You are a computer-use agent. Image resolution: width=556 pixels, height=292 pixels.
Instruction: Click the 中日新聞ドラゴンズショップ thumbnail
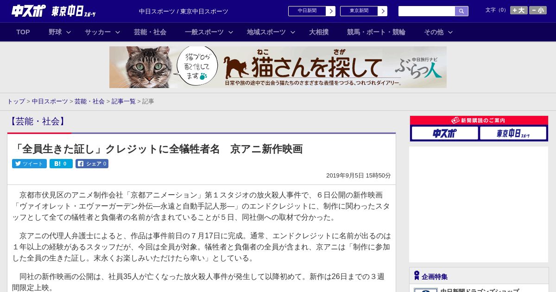[426, 290]
